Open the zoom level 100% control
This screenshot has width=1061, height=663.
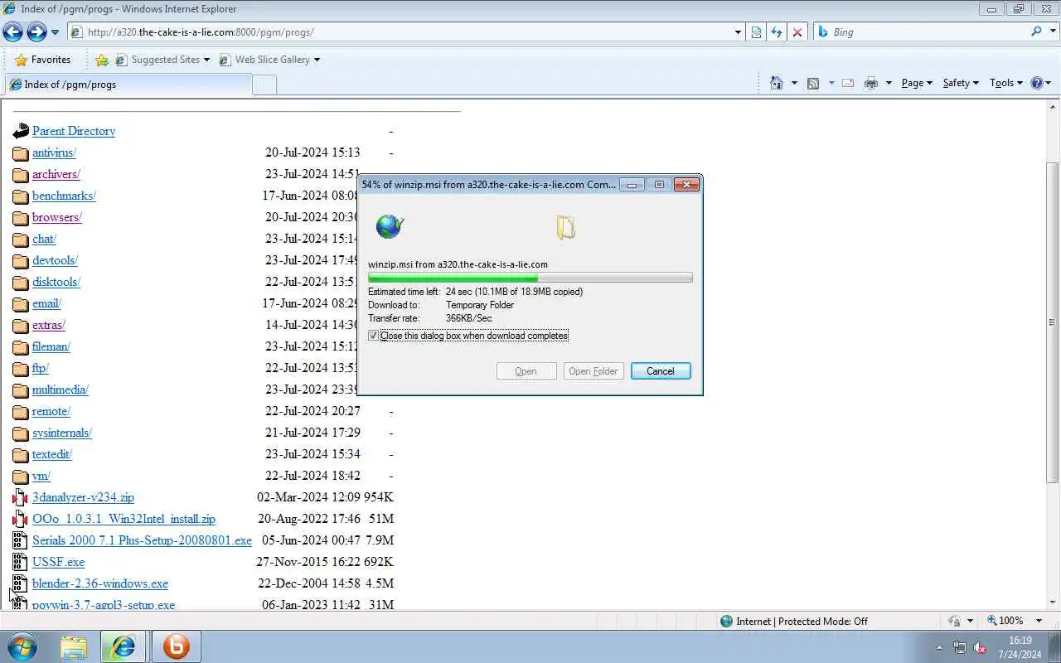click(x=1005, y=621)
